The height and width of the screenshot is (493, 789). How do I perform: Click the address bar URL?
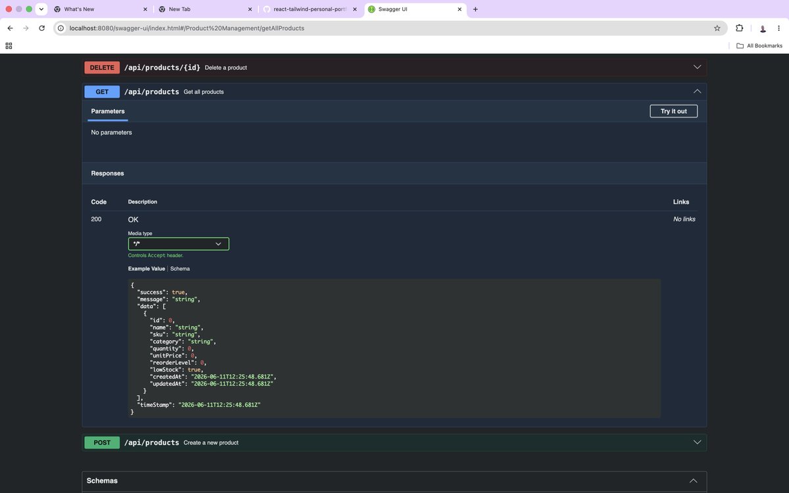[187, 28]
